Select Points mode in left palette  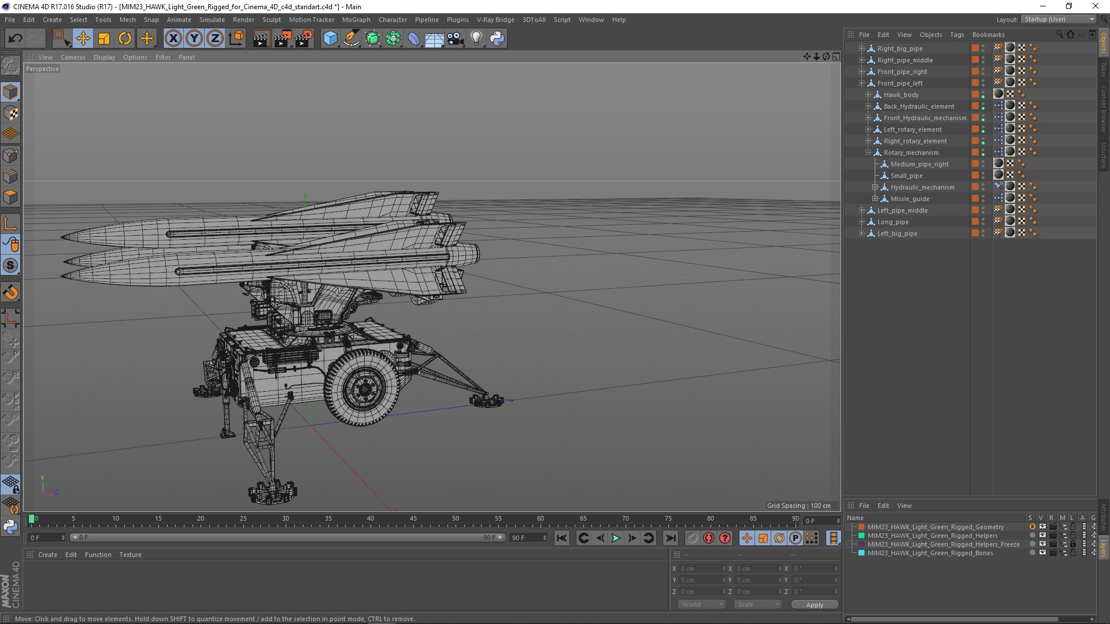[x=10, y=155]
